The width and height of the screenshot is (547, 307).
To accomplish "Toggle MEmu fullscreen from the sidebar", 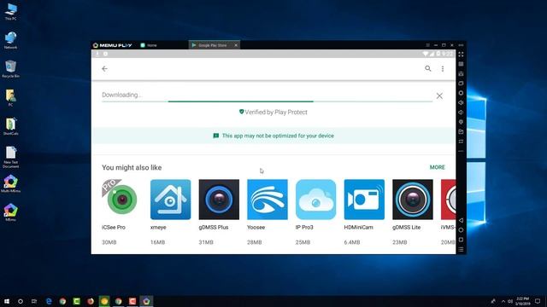I will pos(461,55).
